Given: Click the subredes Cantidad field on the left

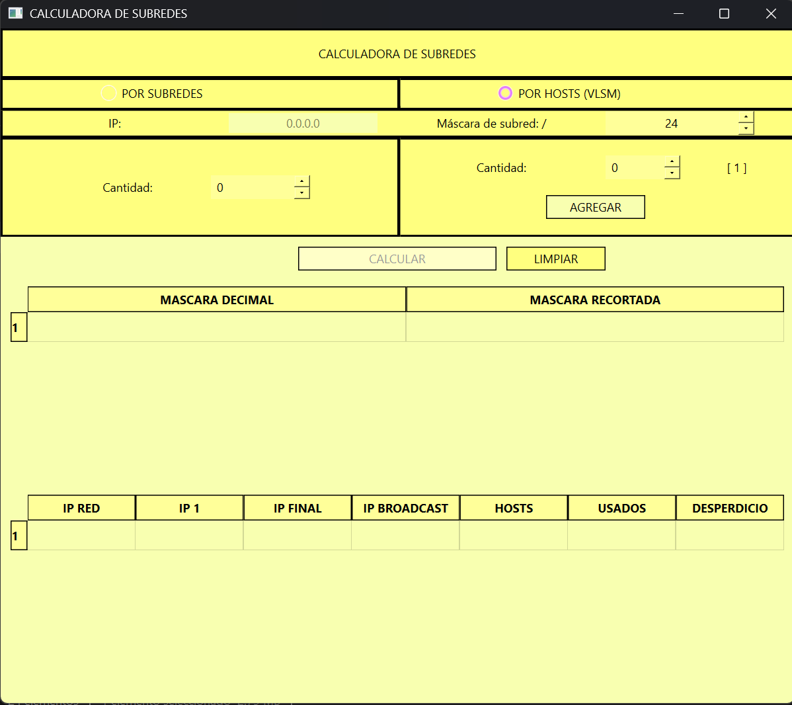Looking at the screenshot, I should (253, 188).
